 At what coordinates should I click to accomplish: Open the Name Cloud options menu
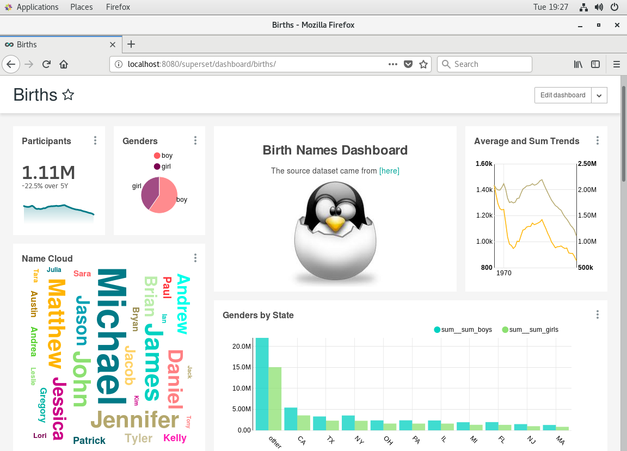click(195, 258)
